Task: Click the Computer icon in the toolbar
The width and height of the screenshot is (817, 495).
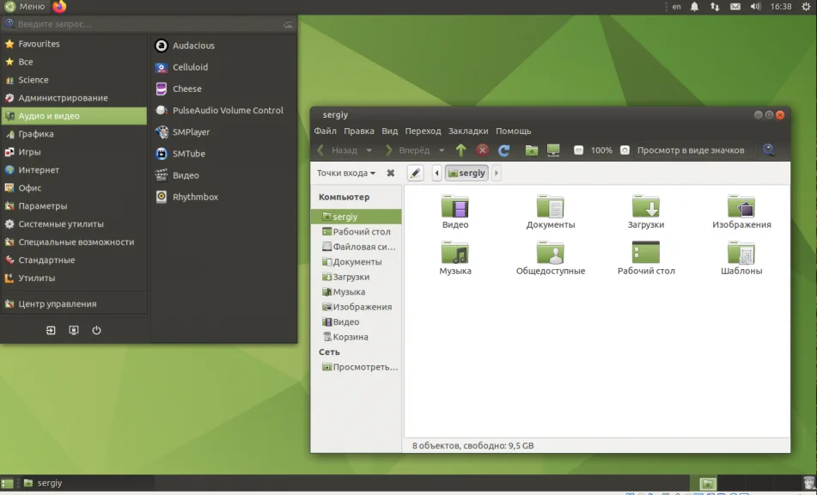Action: 553,150
